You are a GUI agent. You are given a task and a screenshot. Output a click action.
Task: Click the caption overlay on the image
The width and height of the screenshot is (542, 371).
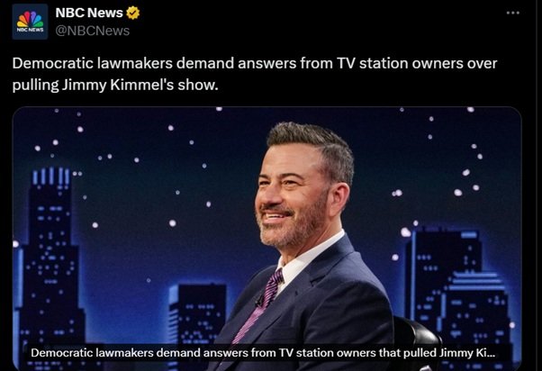[263, 353]
